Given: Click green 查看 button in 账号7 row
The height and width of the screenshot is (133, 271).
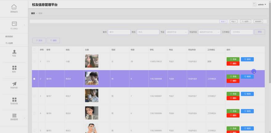Looking at the screenshot, I should (x=233, y=94).
